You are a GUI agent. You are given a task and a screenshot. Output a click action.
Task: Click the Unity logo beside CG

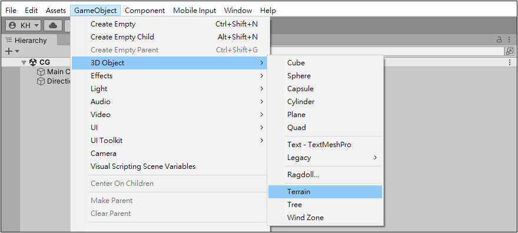[x=33, y=62]
